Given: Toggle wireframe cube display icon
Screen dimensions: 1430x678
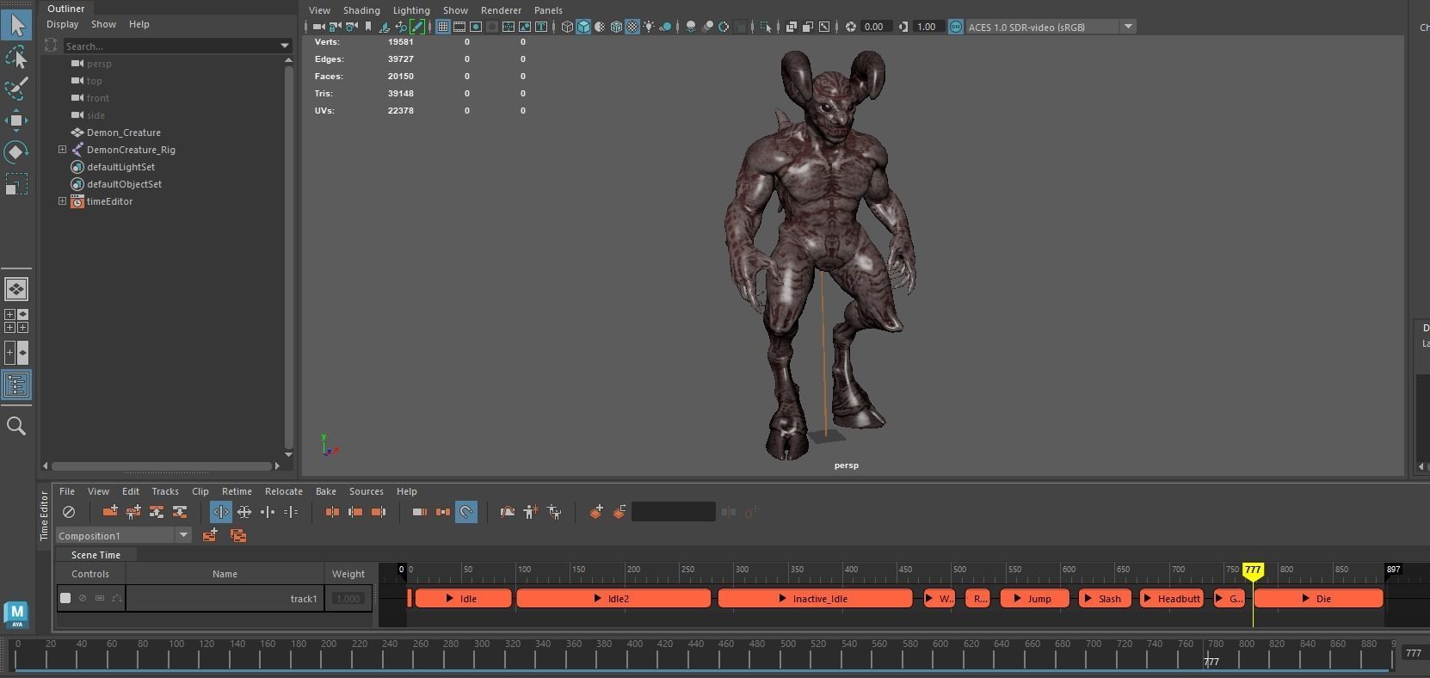Looking at the screenshot, I should tap(567, 27).
